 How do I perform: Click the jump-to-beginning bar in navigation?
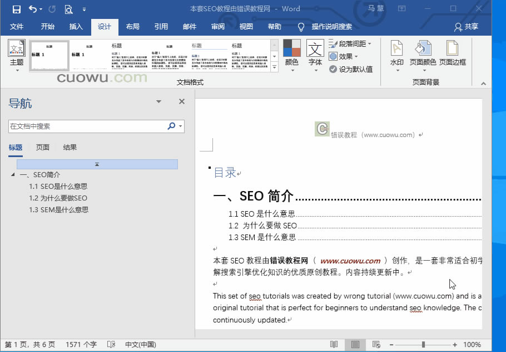click(x=97, y=164)
